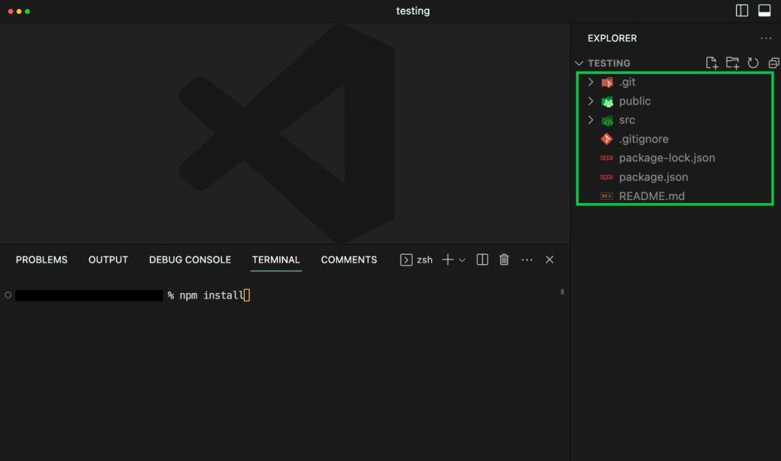Kill the terminal with trash icon
This screenshot has width=781, height=461.
pyautogui.click(x=504, y=260)
